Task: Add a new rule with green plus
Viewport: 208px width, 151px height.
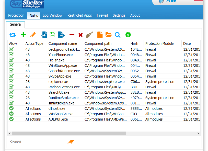Action: pyautogui.click(x=23, y=35)
